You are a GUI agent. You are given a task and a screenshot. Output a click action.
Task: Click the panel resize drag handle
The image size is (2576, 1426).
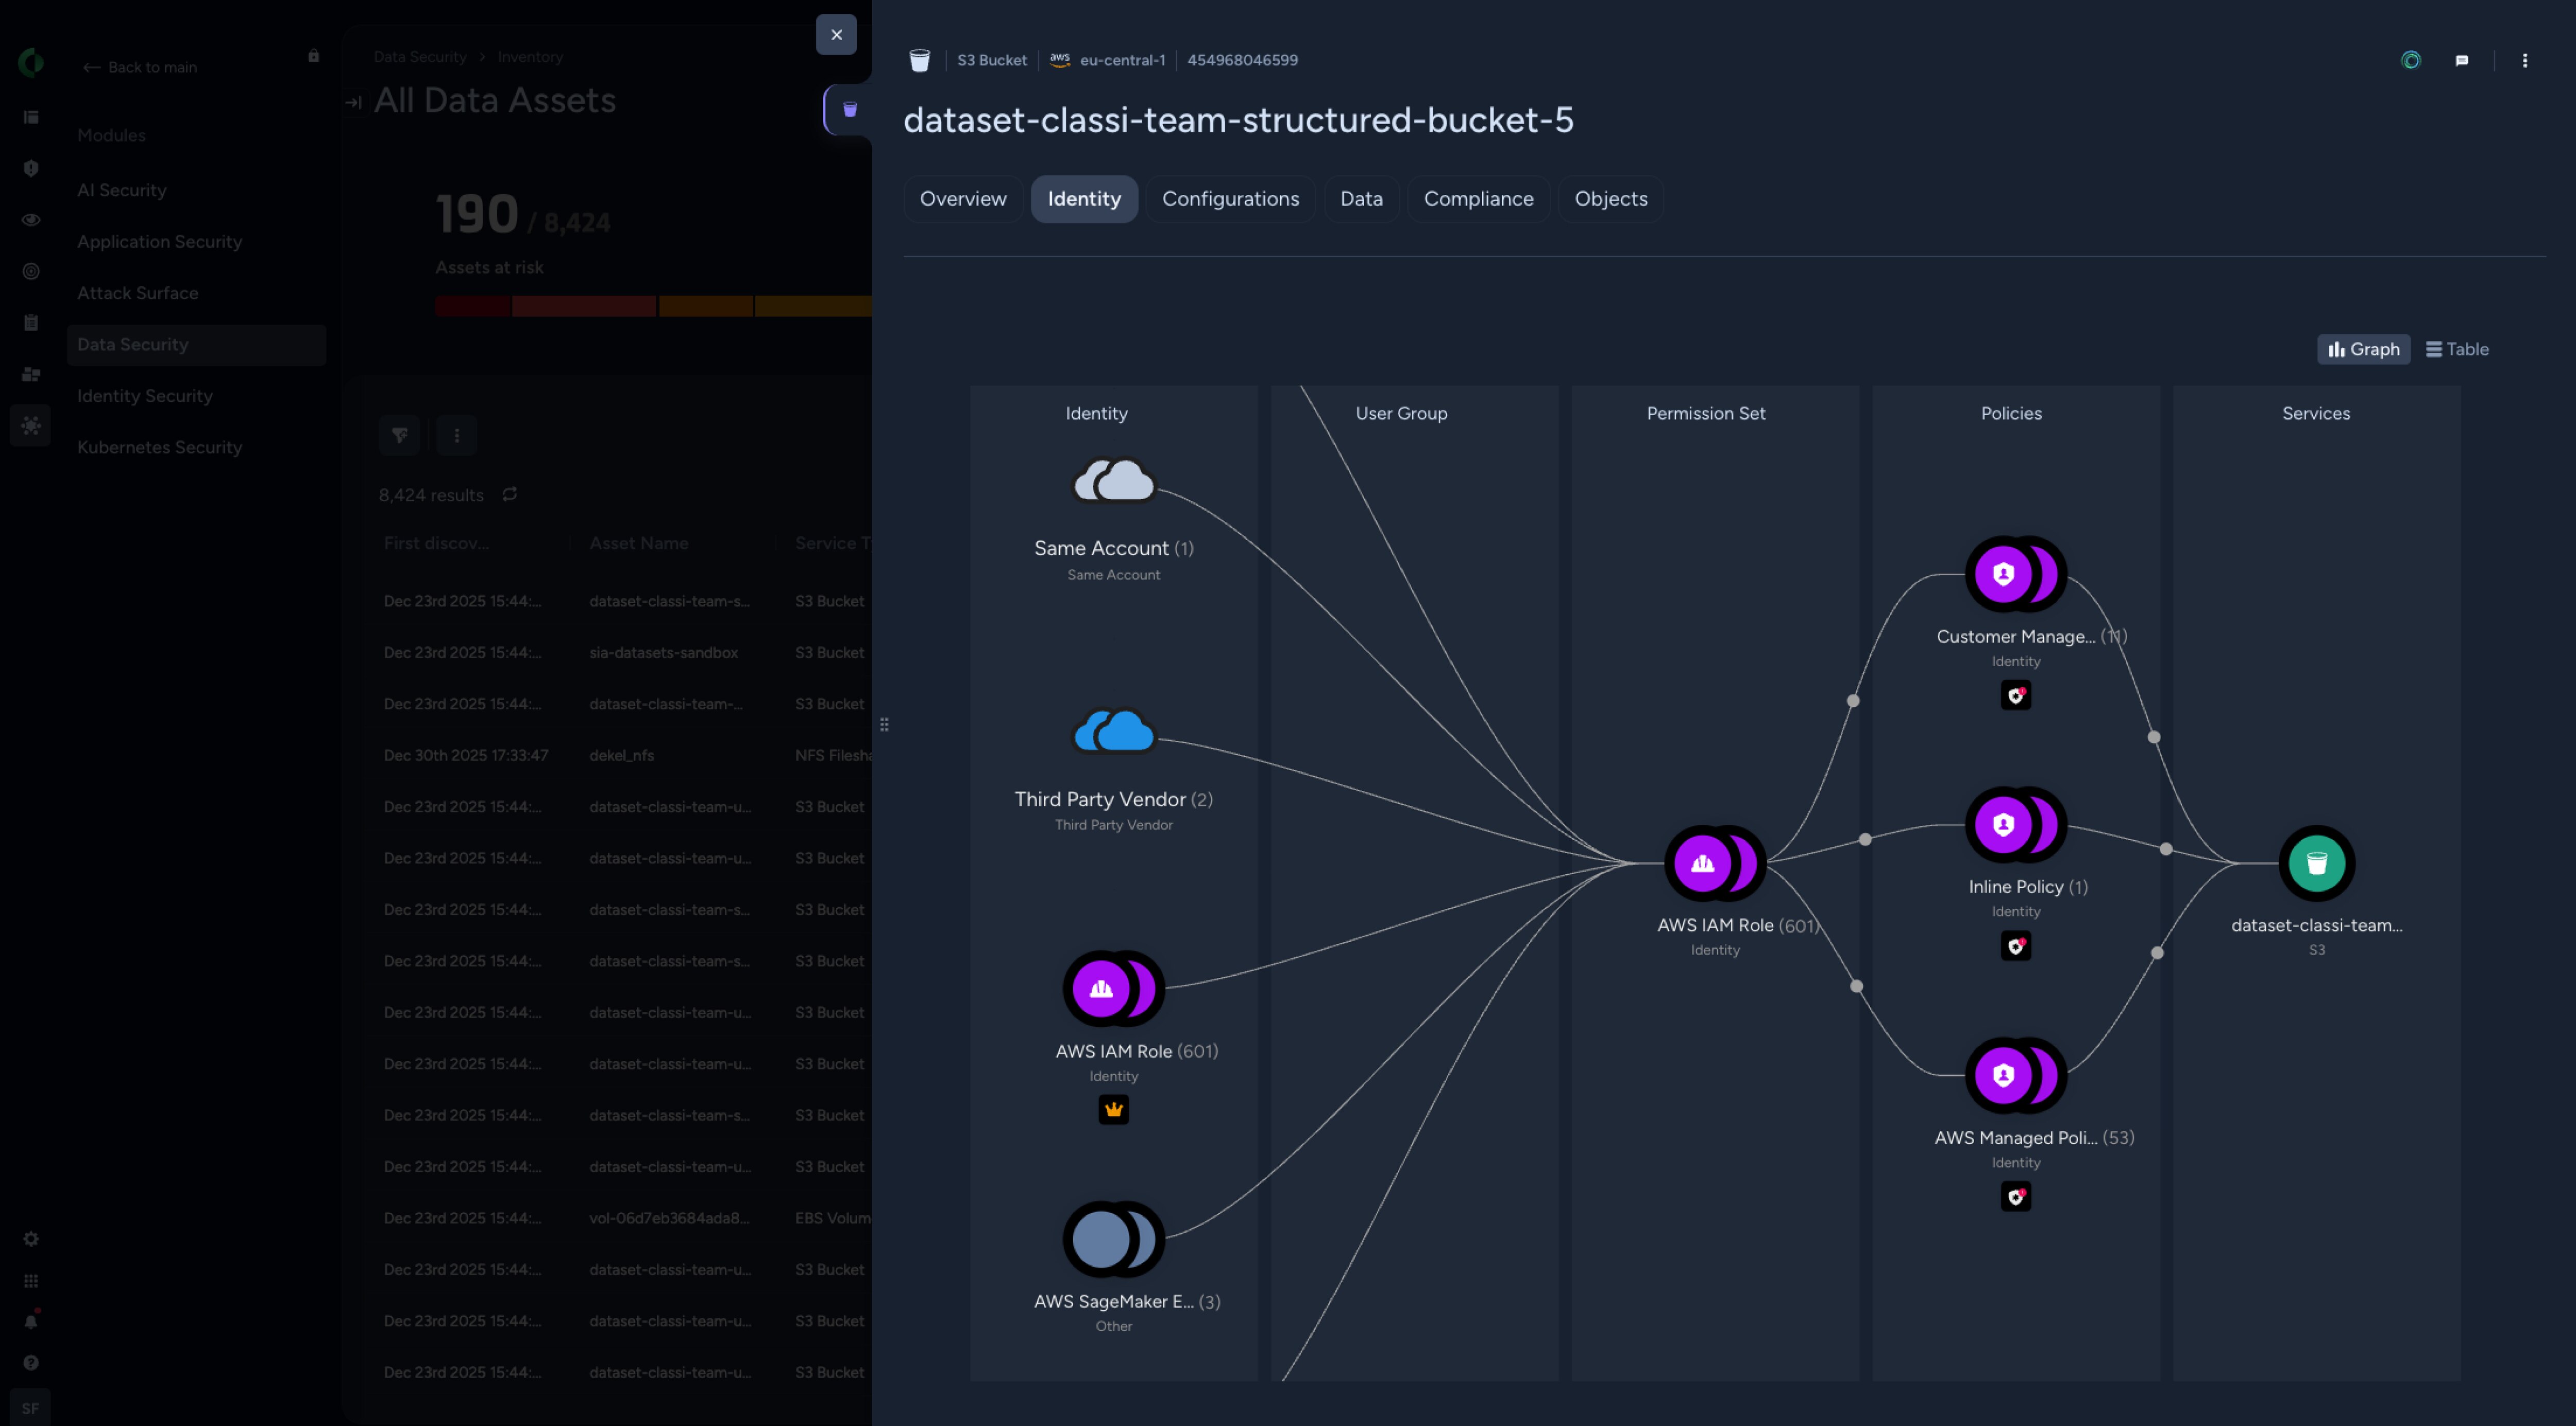(884, 724)
